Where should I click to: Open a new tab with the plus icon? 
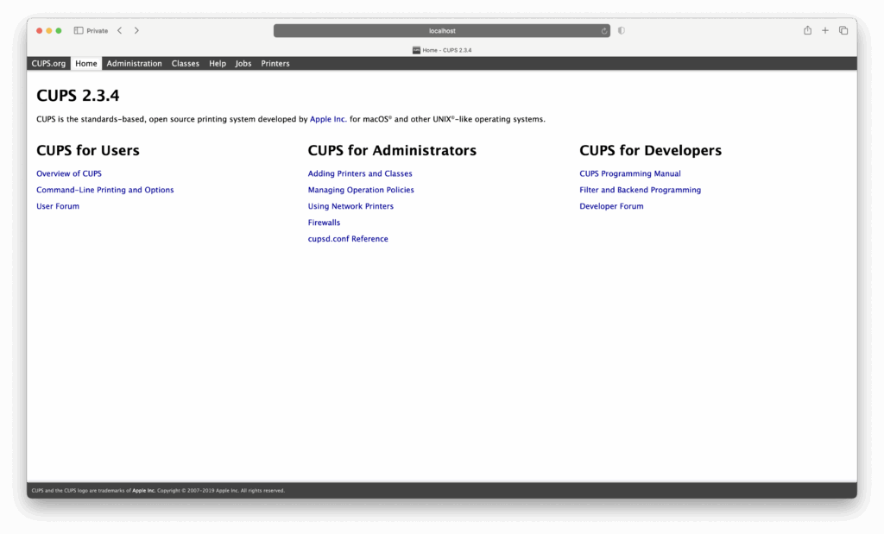[x=825, y=30]
